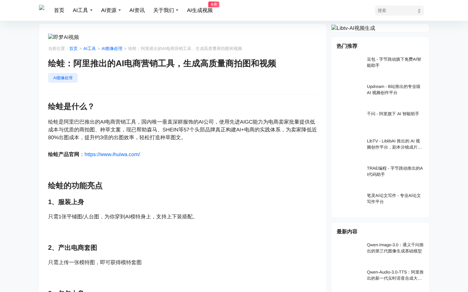
Task: Open Updream - B站推出的专业级 AI 视频创作平台
Action: [395, 90]
